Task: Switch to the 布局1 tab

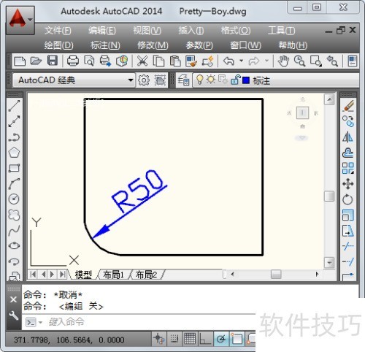Action: [x=114, y=275]
